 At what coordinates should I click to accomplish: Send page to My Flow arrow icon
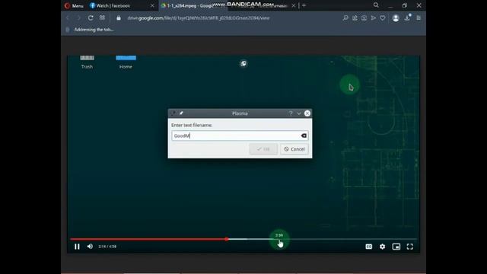pos(374,18)
